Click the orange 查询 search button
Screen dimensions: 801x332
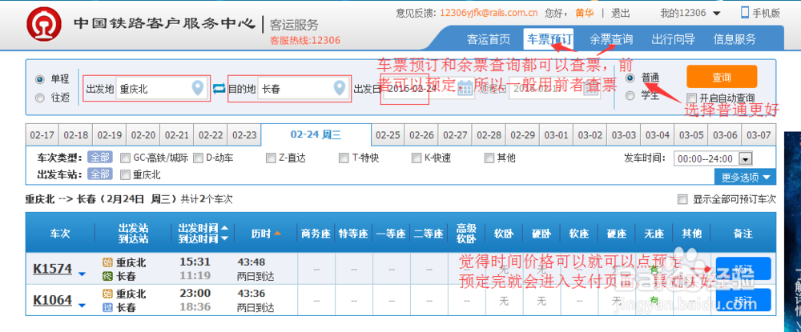(x=722, y=77)
